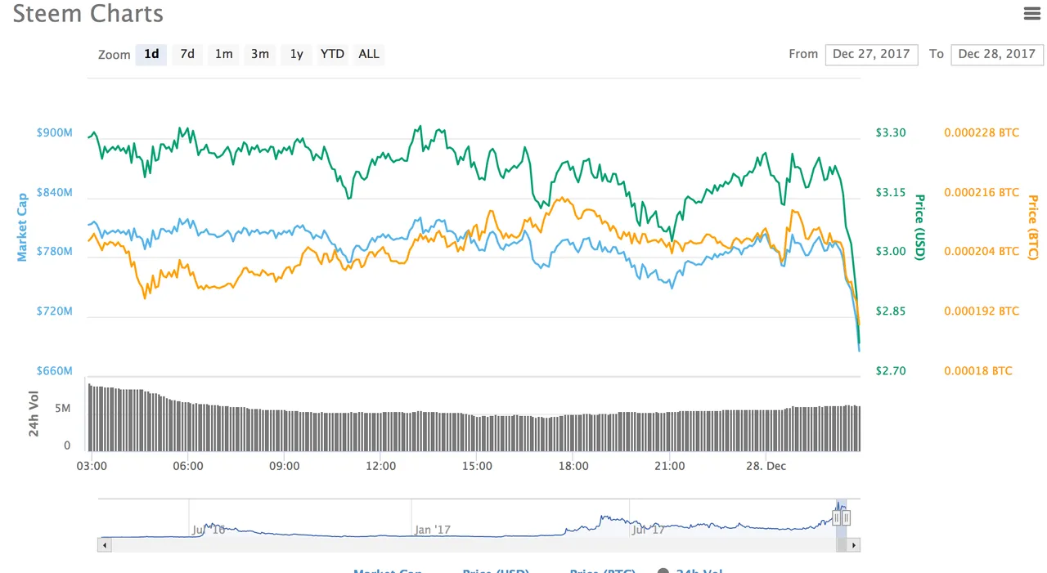Select the 1y zoom range

pos(297,54)
